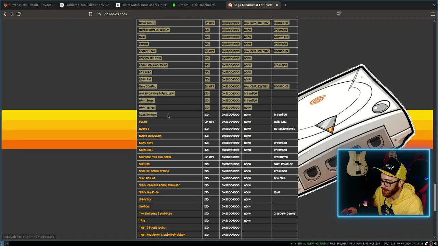Screen dimensions: 438x246
Task: Open the Quake Collection link
Action: (x=150, y=136)
